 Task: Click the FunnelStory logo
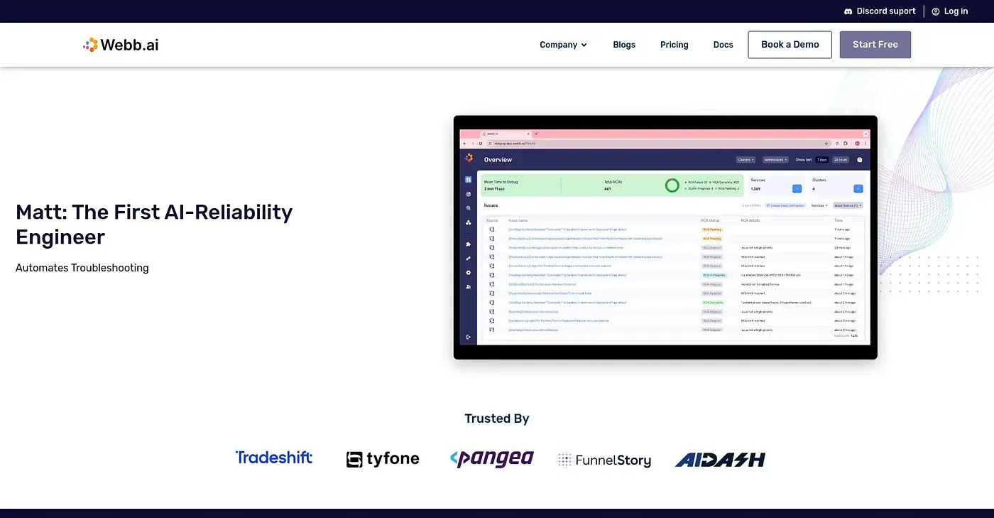click(x=603, y=460)
